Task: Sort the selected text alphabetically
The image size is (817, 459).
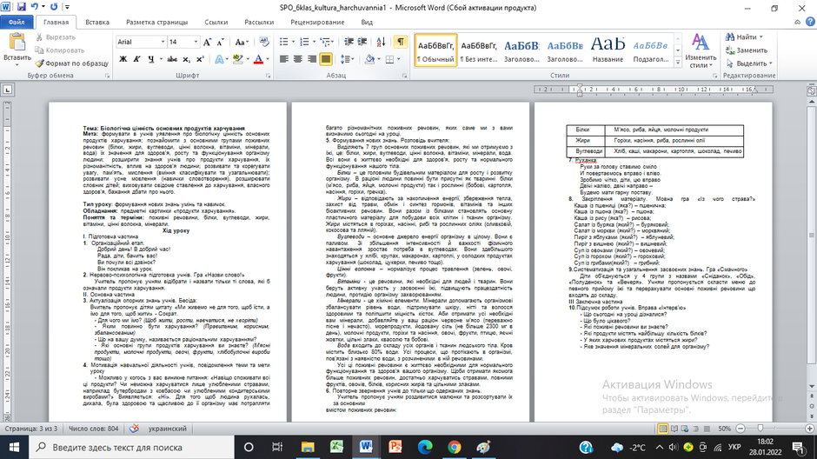Action: [x=381, y=42]
